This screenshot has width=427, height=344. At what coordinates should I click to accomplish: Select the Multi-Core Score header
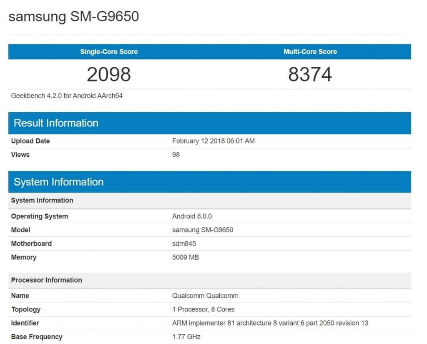point(310,52)
